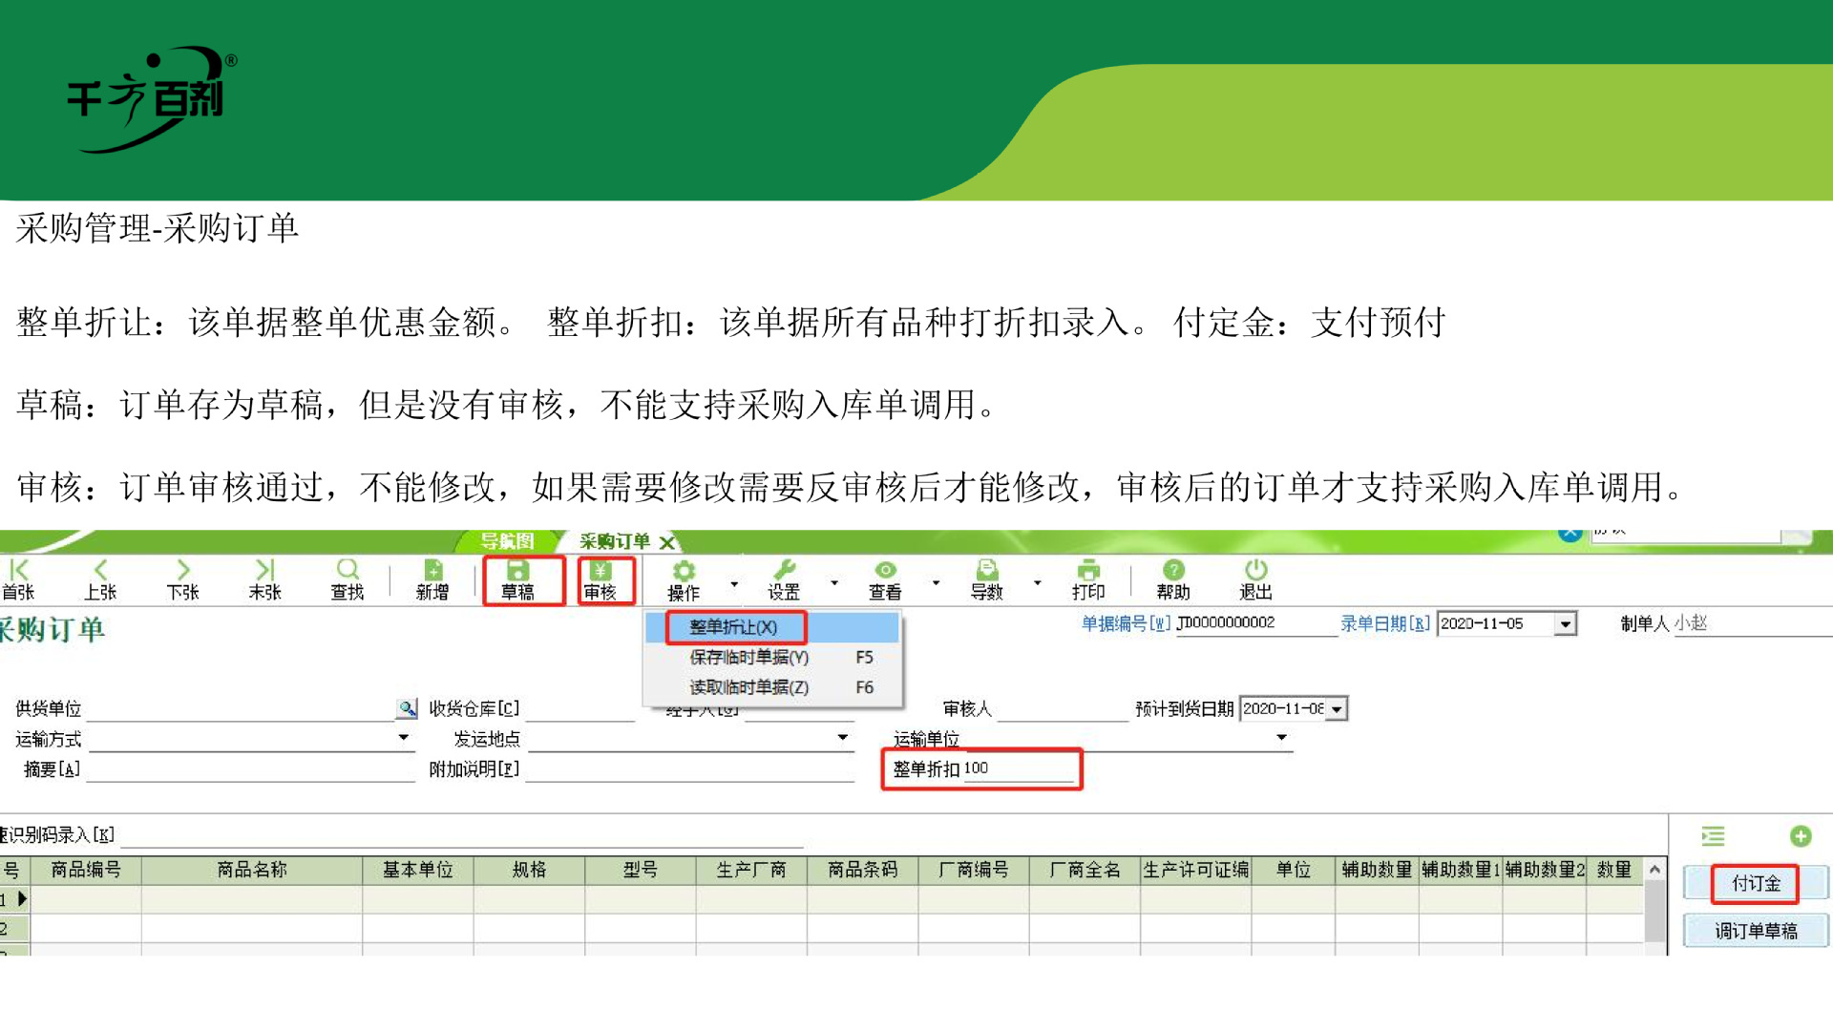The width and height of the screenshot is (1833, 1031).
Task: Click supplier lookup magnifier beside 供货单位
Action: [408, 708]
